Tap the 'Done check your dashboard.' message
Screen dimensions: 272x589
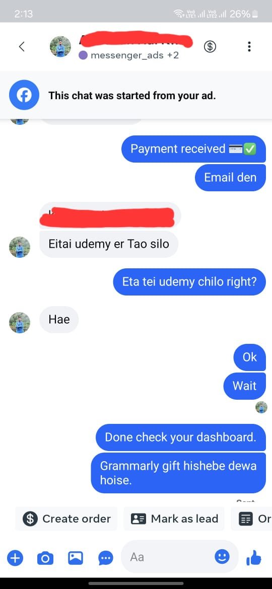click(181, 437)
